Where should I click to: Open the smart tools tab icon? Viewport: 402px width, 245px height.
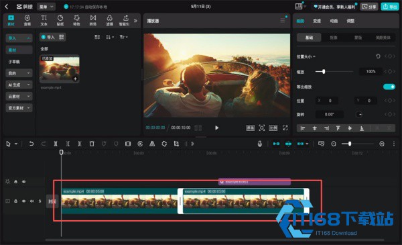pos(125,20)
